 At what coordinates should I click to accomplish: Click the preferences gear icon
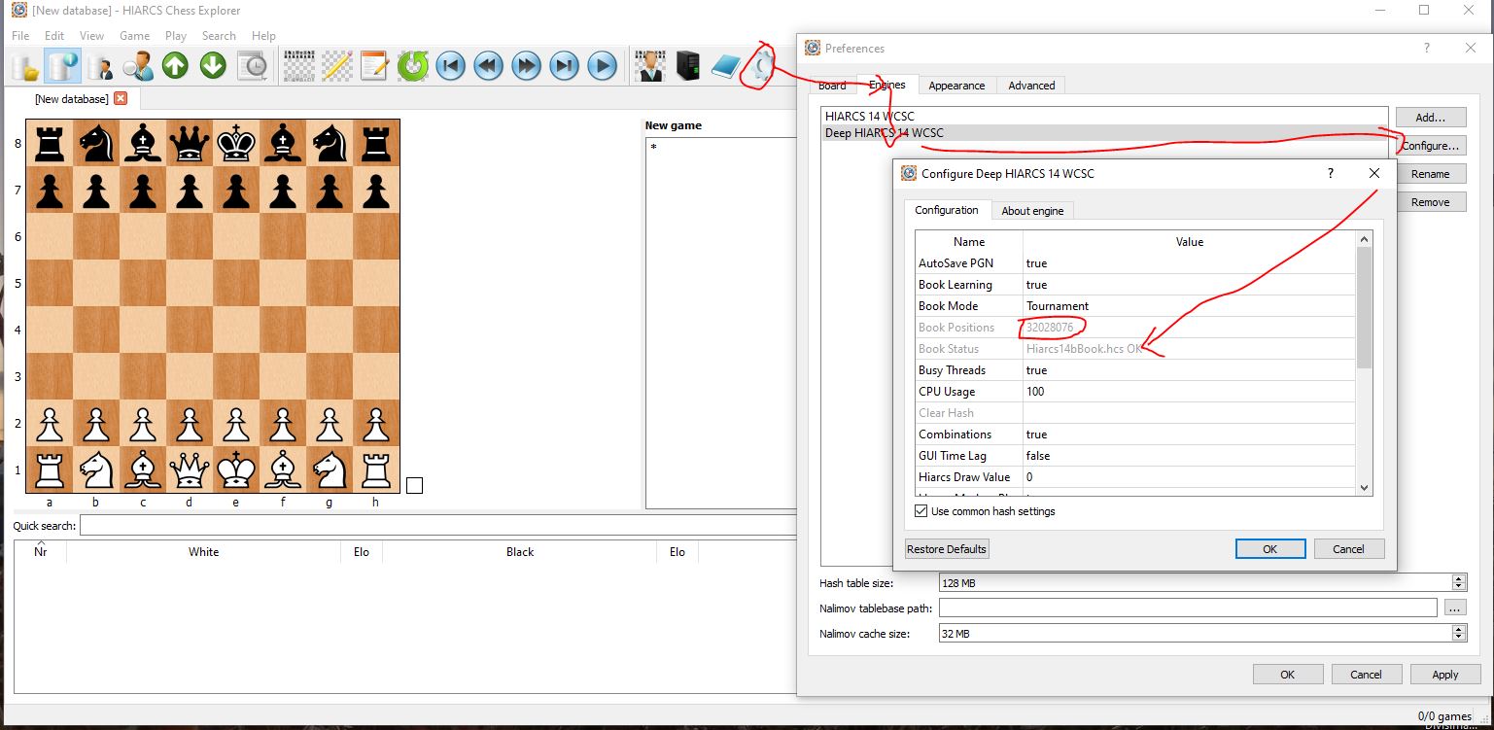pos(763,66)
